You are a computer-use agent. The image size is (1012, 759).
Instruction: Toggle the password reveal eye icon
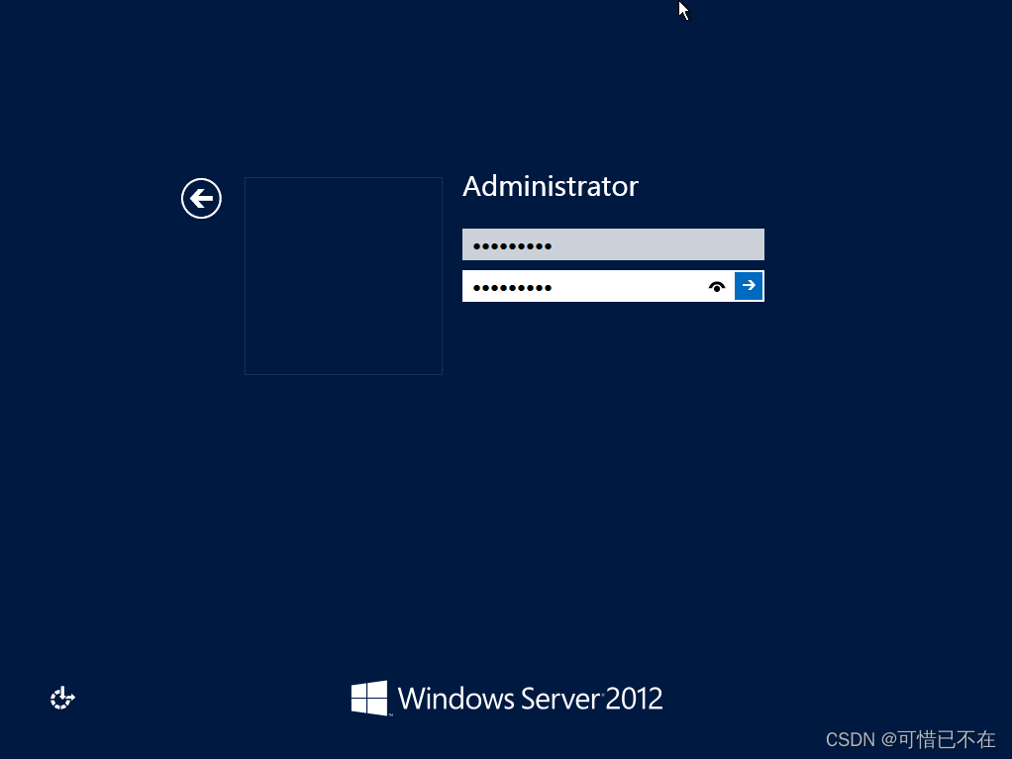716,286
